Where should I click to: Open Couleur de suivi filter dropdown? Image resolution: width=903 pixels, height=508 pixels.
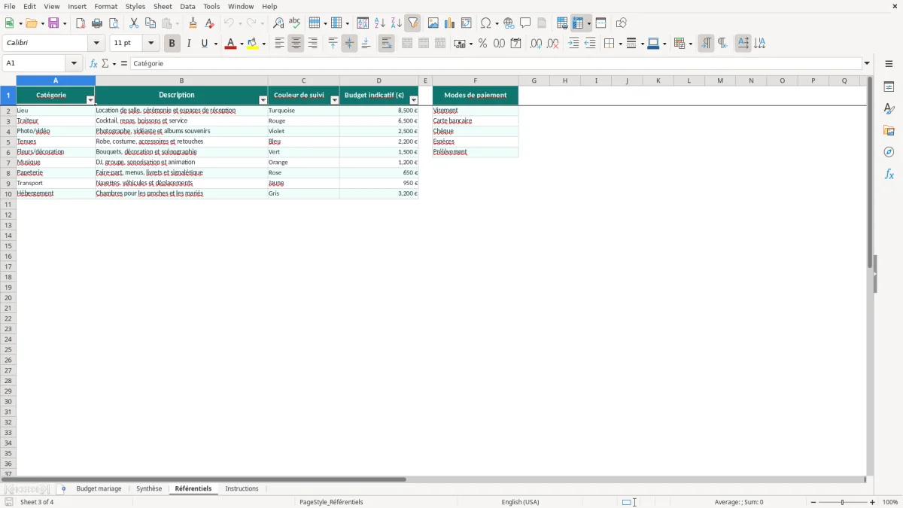(335, 100)
